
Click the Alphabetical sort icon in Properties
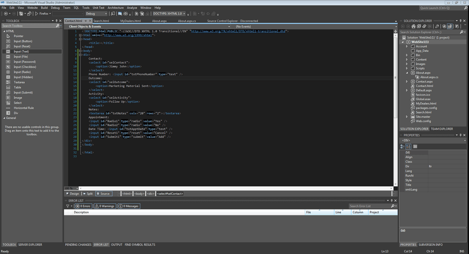point(408,146)
